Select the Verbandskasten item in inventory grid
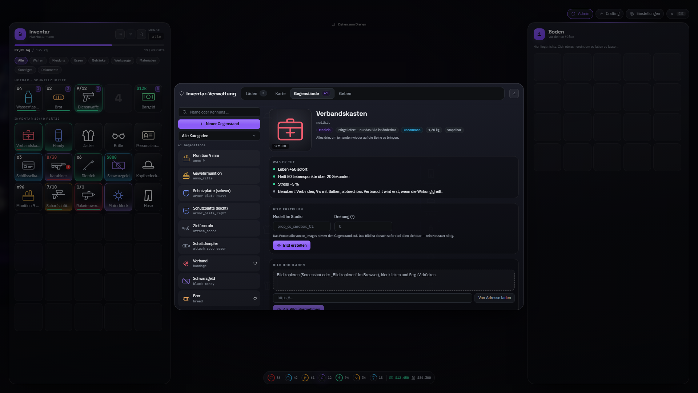Viewport: 698px width, 393px height. pos(28,137)
